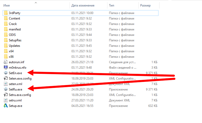Select the Setup.exe file name
Viewport: 202px width, 123px height.
coord(15,106)
